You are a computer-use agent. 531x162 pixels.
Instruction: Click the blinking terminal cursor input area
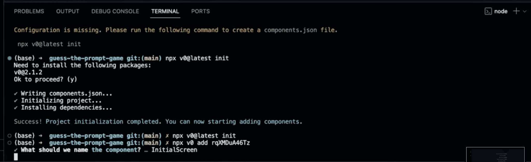16,157
